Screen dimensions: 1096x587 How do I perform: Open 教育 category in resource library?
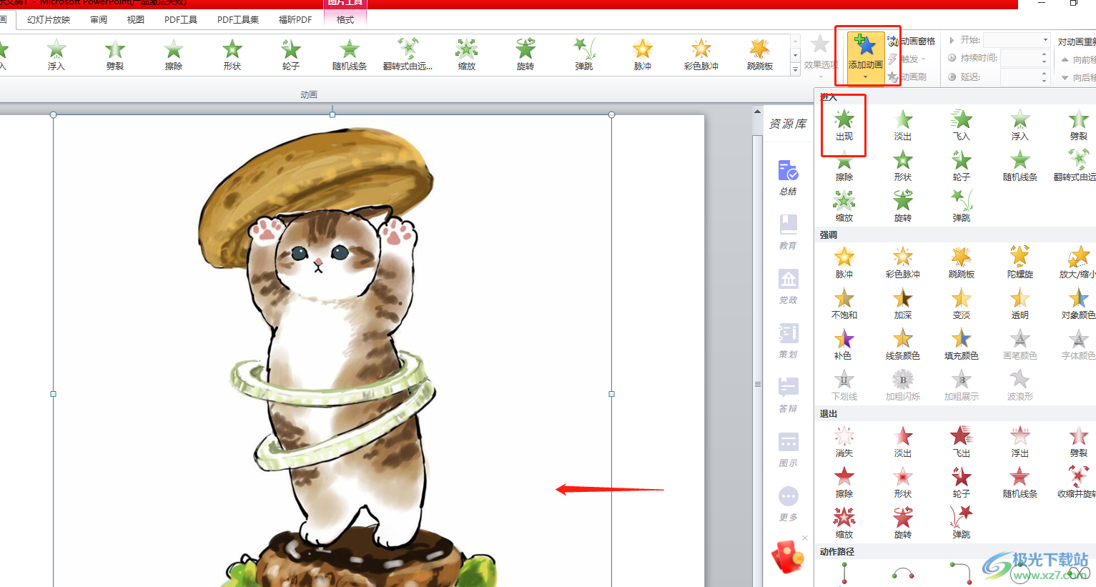point(789,232)
